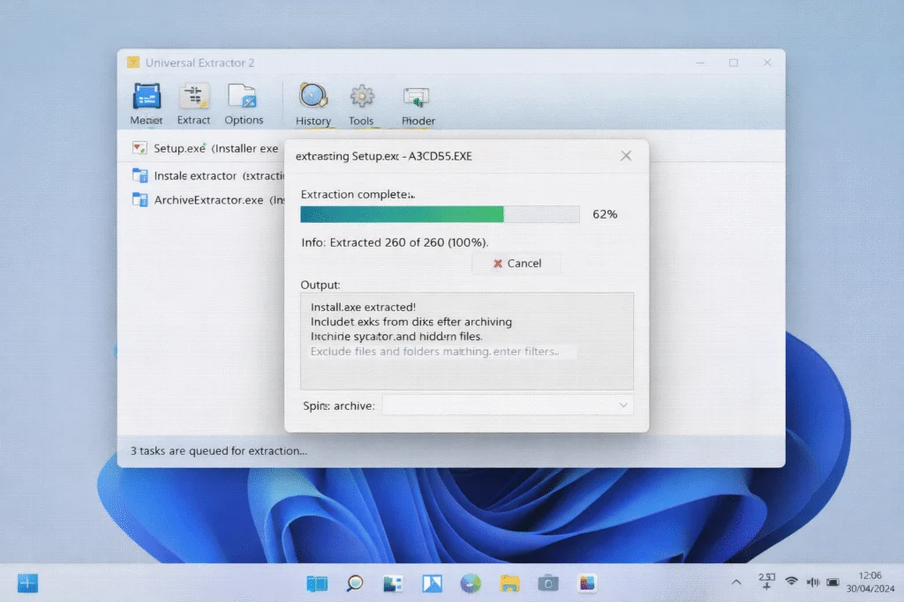Open File Explorer from the taskbar
This screenshot has width=904, height=602.
[509, 583]
